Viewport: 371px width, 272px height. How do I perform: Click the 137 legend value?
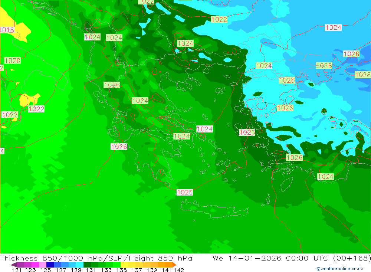coord(136,270)
